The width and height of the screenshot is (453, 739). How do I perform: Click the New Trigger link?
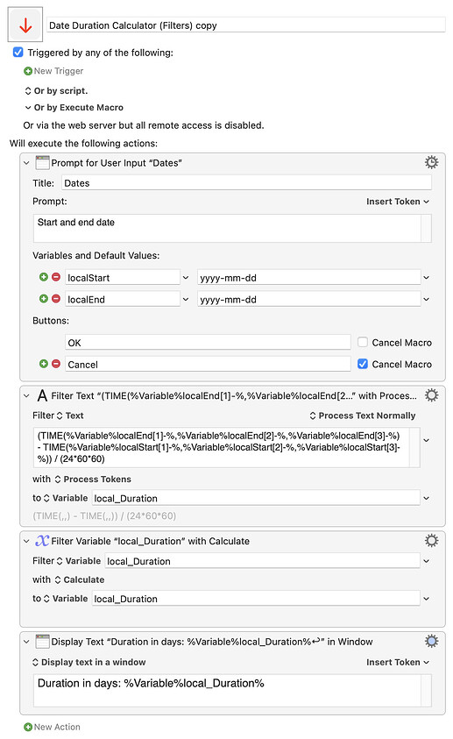click(59, 71)
